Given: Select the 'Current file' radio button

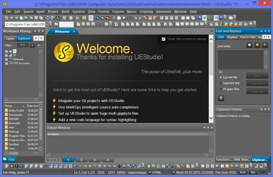Looking at the screenshot, I should pos(221,77).
